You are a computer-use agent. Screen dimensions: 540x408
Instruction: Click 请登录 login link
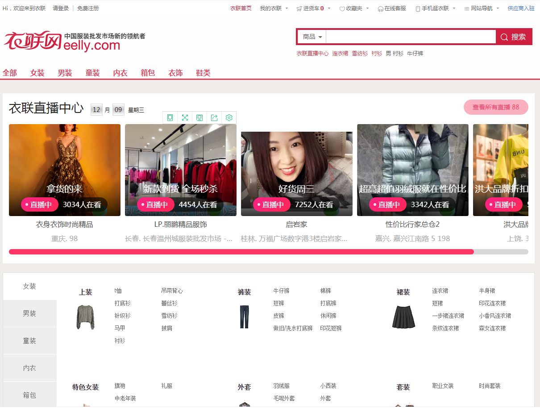point(61,8)
